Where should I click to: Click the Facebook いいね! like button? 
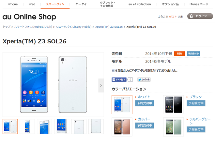(119, 79)
